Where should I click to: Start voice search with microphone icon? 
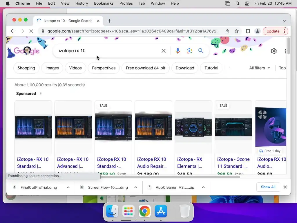click(x=178, y=51)
